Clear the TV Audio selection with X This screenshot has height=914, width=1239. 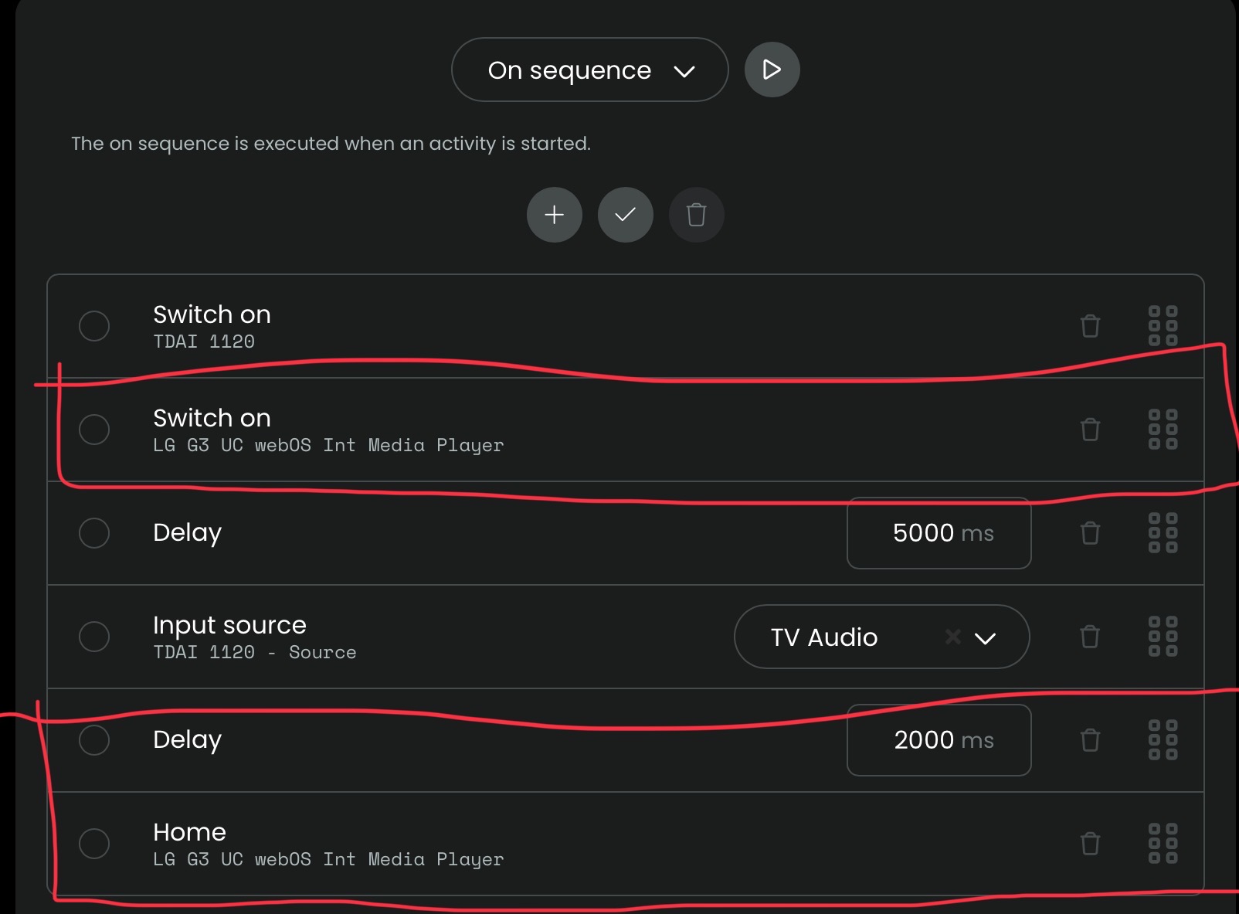click(952, 637)
